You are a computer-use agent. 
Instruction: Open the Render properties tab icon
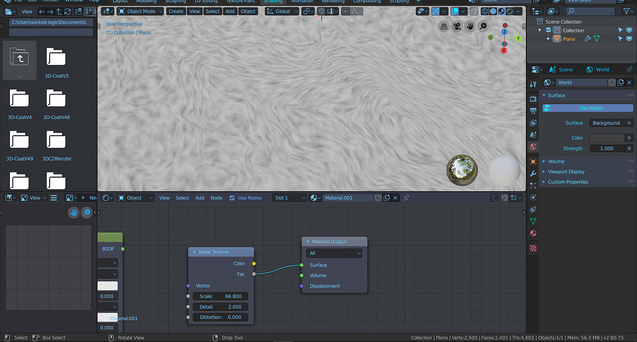[533, 98]
